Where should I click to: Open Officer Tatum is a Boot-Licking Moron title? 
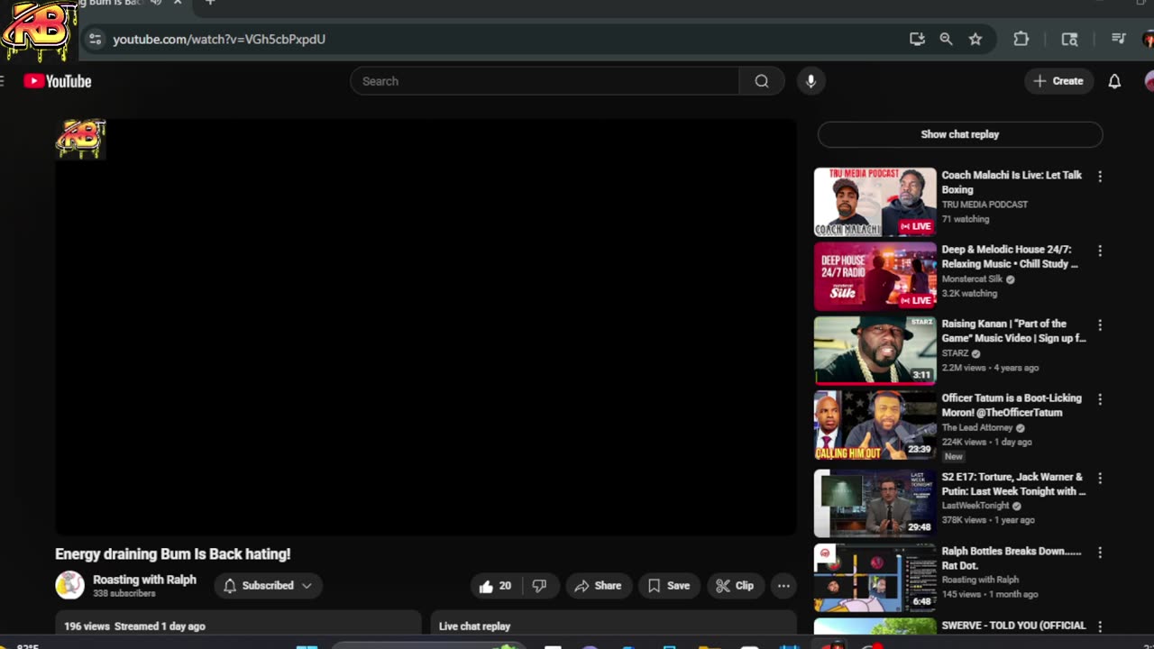click(x=1012, y=405)
